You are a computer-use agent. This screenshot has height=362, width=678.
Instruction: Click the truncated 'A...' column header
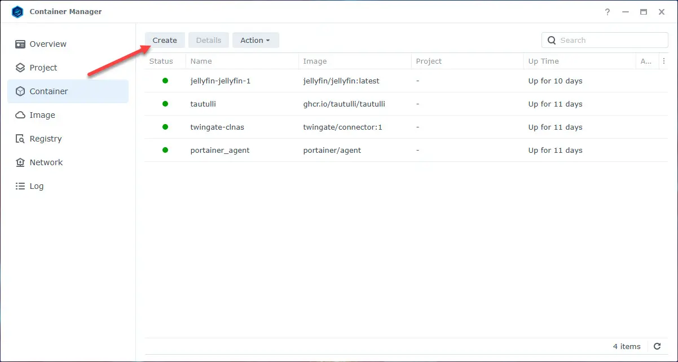coord(647,61)
